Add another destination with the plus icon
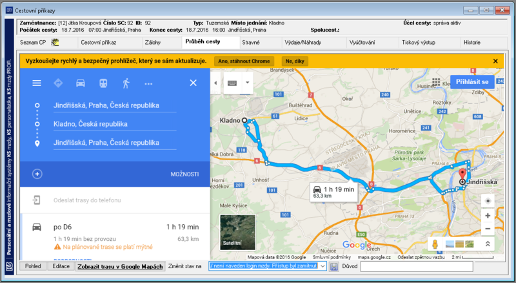Screen dimensions: 516x283 click(x=37, y=174)
